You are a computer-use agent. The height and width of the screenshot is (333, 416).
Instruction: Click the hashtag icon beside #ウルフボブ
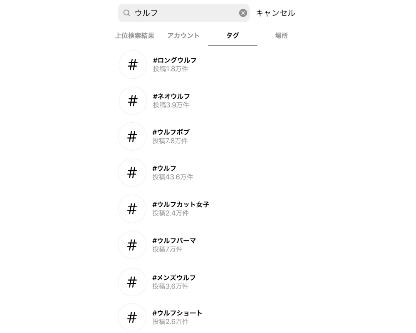tap(132, 137)
